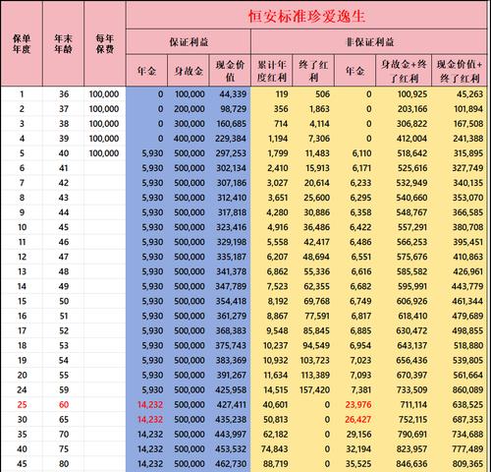491x472 pixels.
Task: Click the 保证利益 group header
Action: (x=189, y=42)
